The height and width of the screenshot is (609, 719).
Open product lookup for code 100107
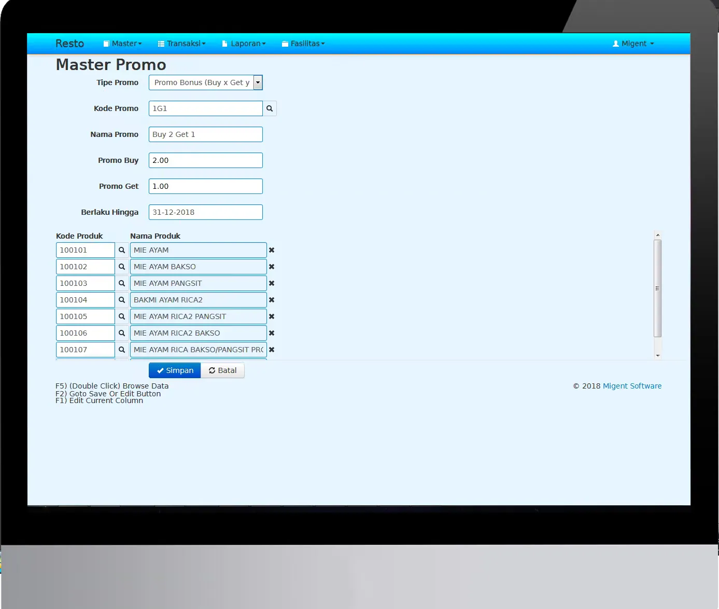[122, 350]
